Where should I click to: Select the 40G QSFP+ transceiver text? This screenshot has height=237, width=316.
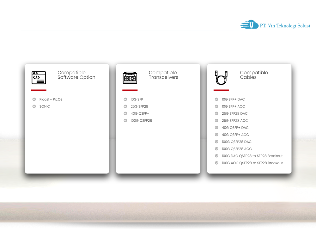[140, 113]
